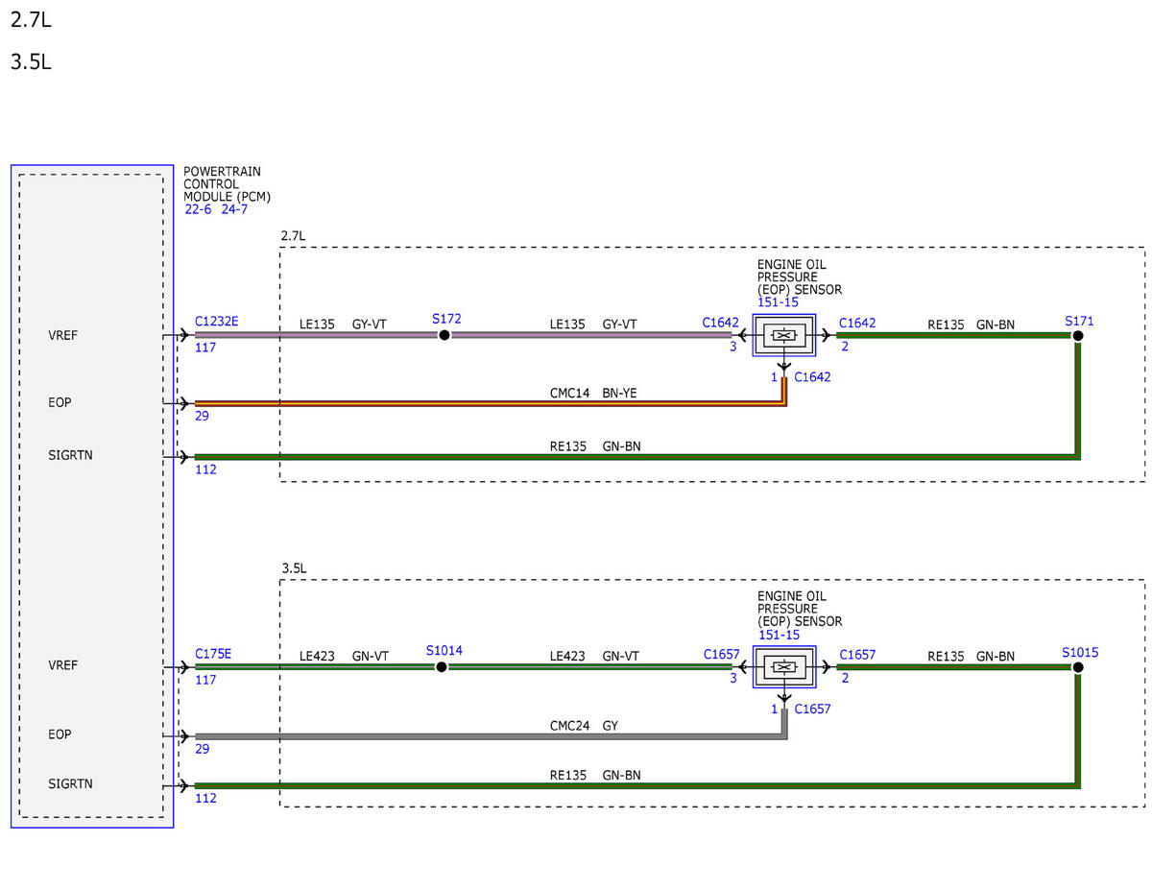Image resolution: width=1152 pixels, height=890 pixels.
Task: Open the 2.7L link at top
Action: pyautogui.click(x=30, y=19)
